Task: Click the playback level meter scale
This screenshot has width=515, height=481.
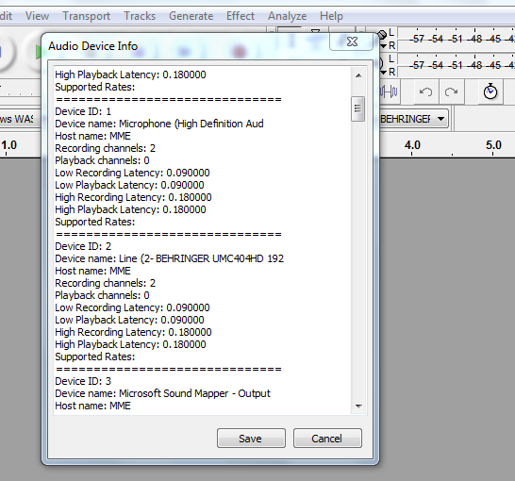Action: pos(457,66)
